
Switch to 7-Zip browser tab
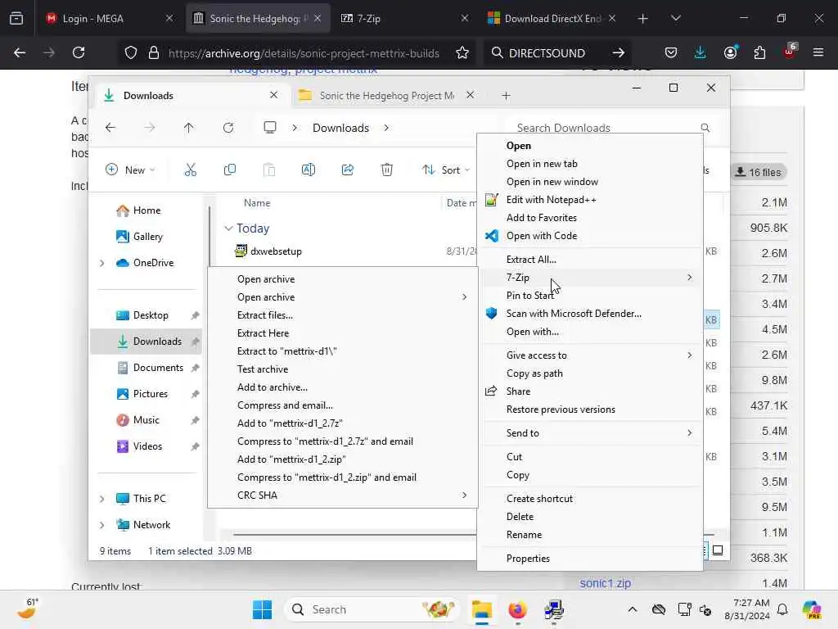click(x=404, y=19)
